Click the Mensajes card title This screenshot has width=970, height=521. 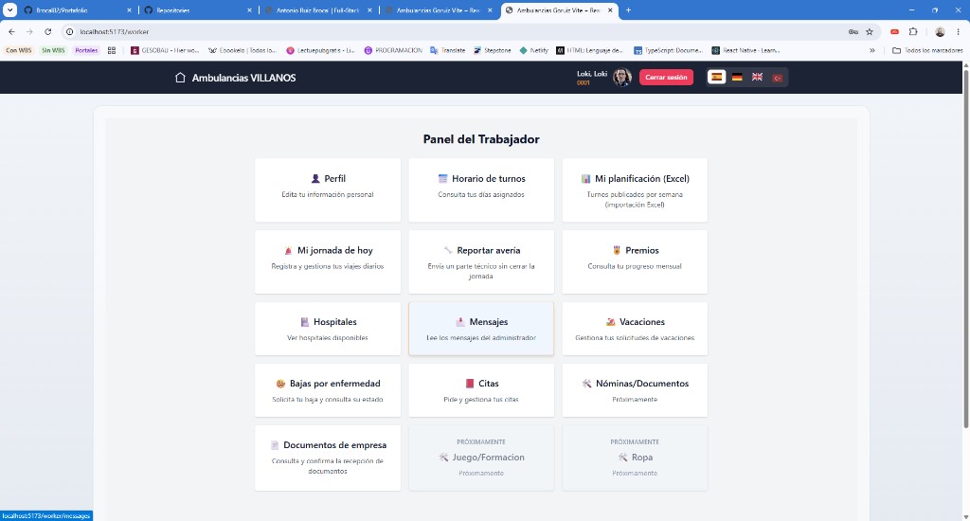point(489,322)
